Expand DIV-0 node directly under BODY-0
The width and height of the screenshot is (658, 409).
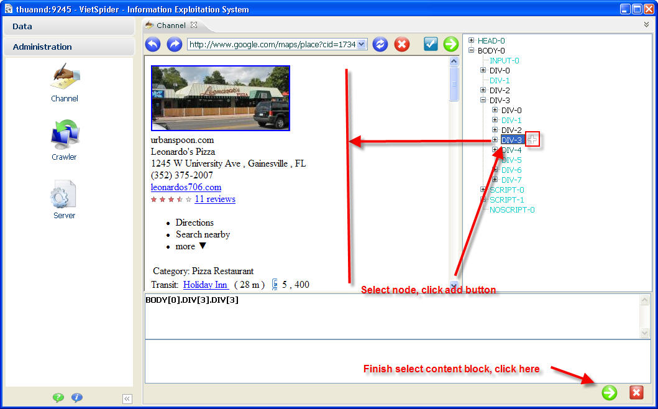coord(483,70)
